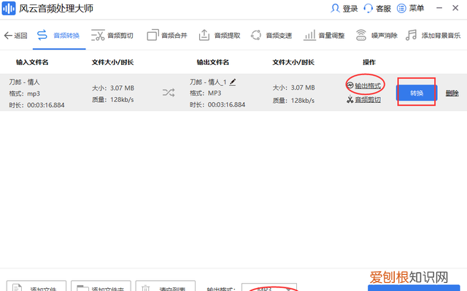Select output text 格式: MP3
Screen dimensions: 467x291
coord(206,93)
